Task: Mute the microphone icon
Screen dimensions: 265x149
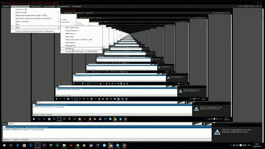Action: (204, 124)
